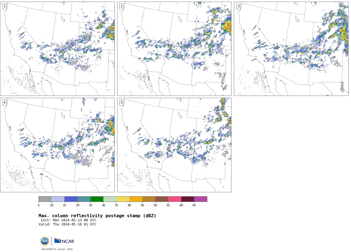Image resolution: width=351 pixels, height=252 pixels.
Task: Click the panel number 1 label
Action: (x=4, y=6)
